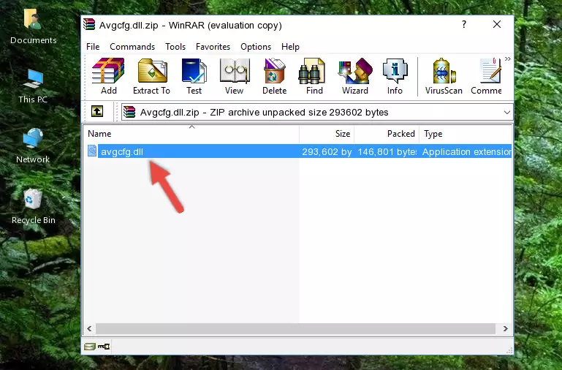Image resolution: width=562 pixels, height=370 pixels.
Task: Open the Favorites menu
Action: 213,47
